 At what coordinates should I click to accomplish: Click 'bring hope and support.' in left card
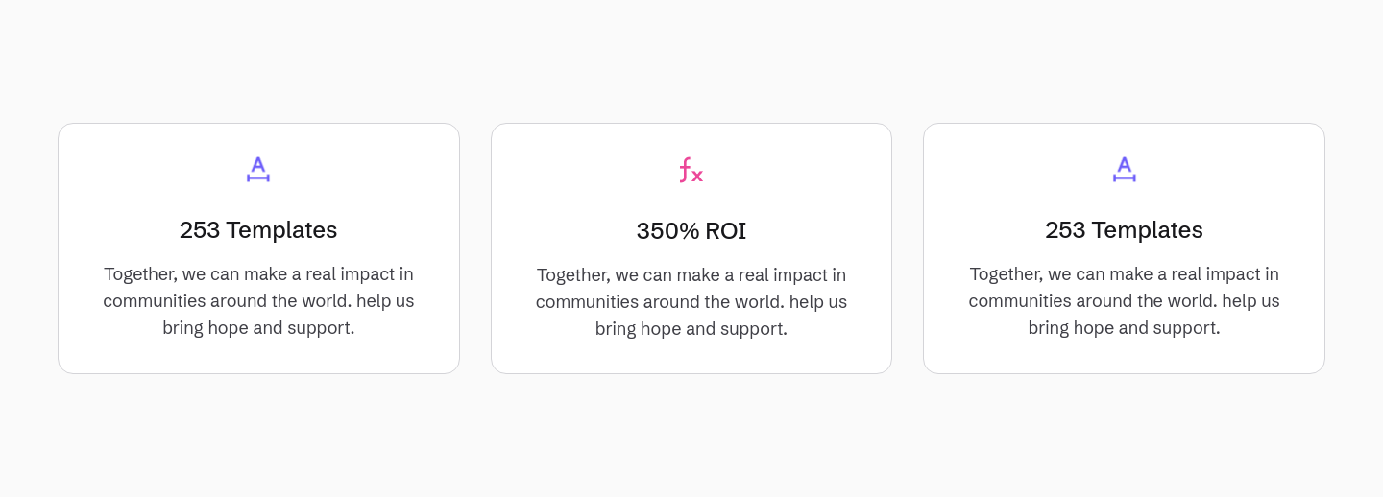point(258,328)
